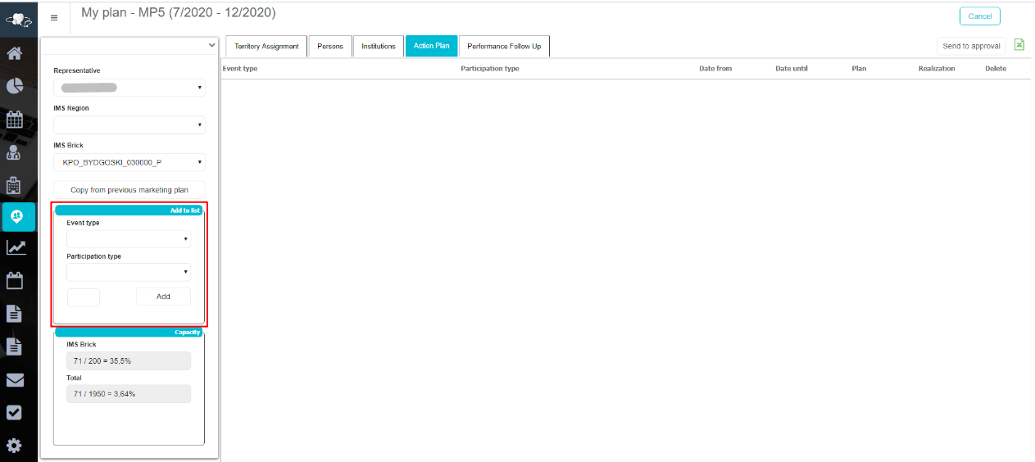1035x462 pixels.
Task: Click Send to approval
Action: coord(971,47)
